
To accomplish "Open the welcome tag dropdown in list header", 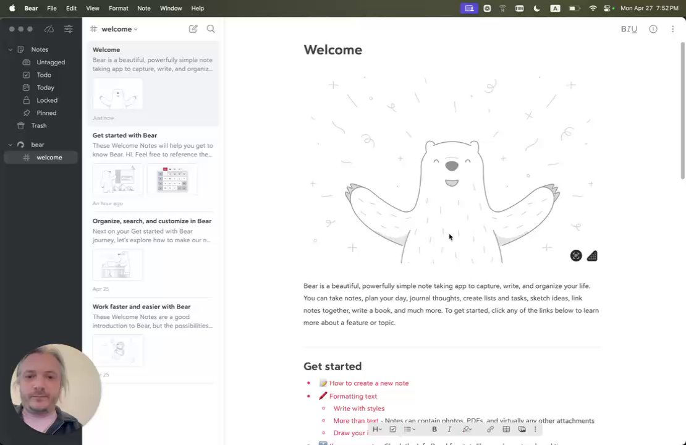I will pos(119,29).
